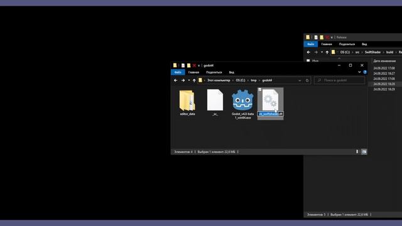402x226 pixels.
Task: Open the Вид ribbon tab in godot4
Action: (231, 72)
